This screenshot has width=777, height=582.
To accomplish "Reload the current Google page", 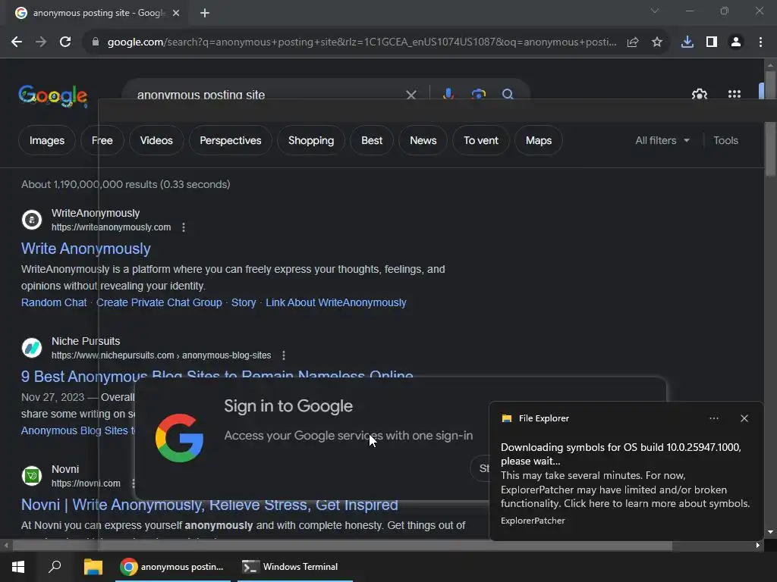I will pos(65,42).
